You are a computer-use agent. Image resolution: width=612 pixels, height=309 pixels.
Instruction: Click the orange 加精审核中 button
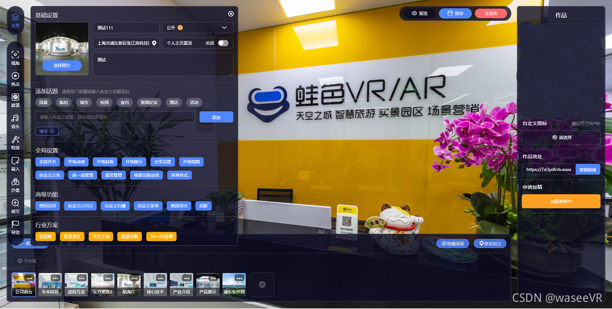561,201
